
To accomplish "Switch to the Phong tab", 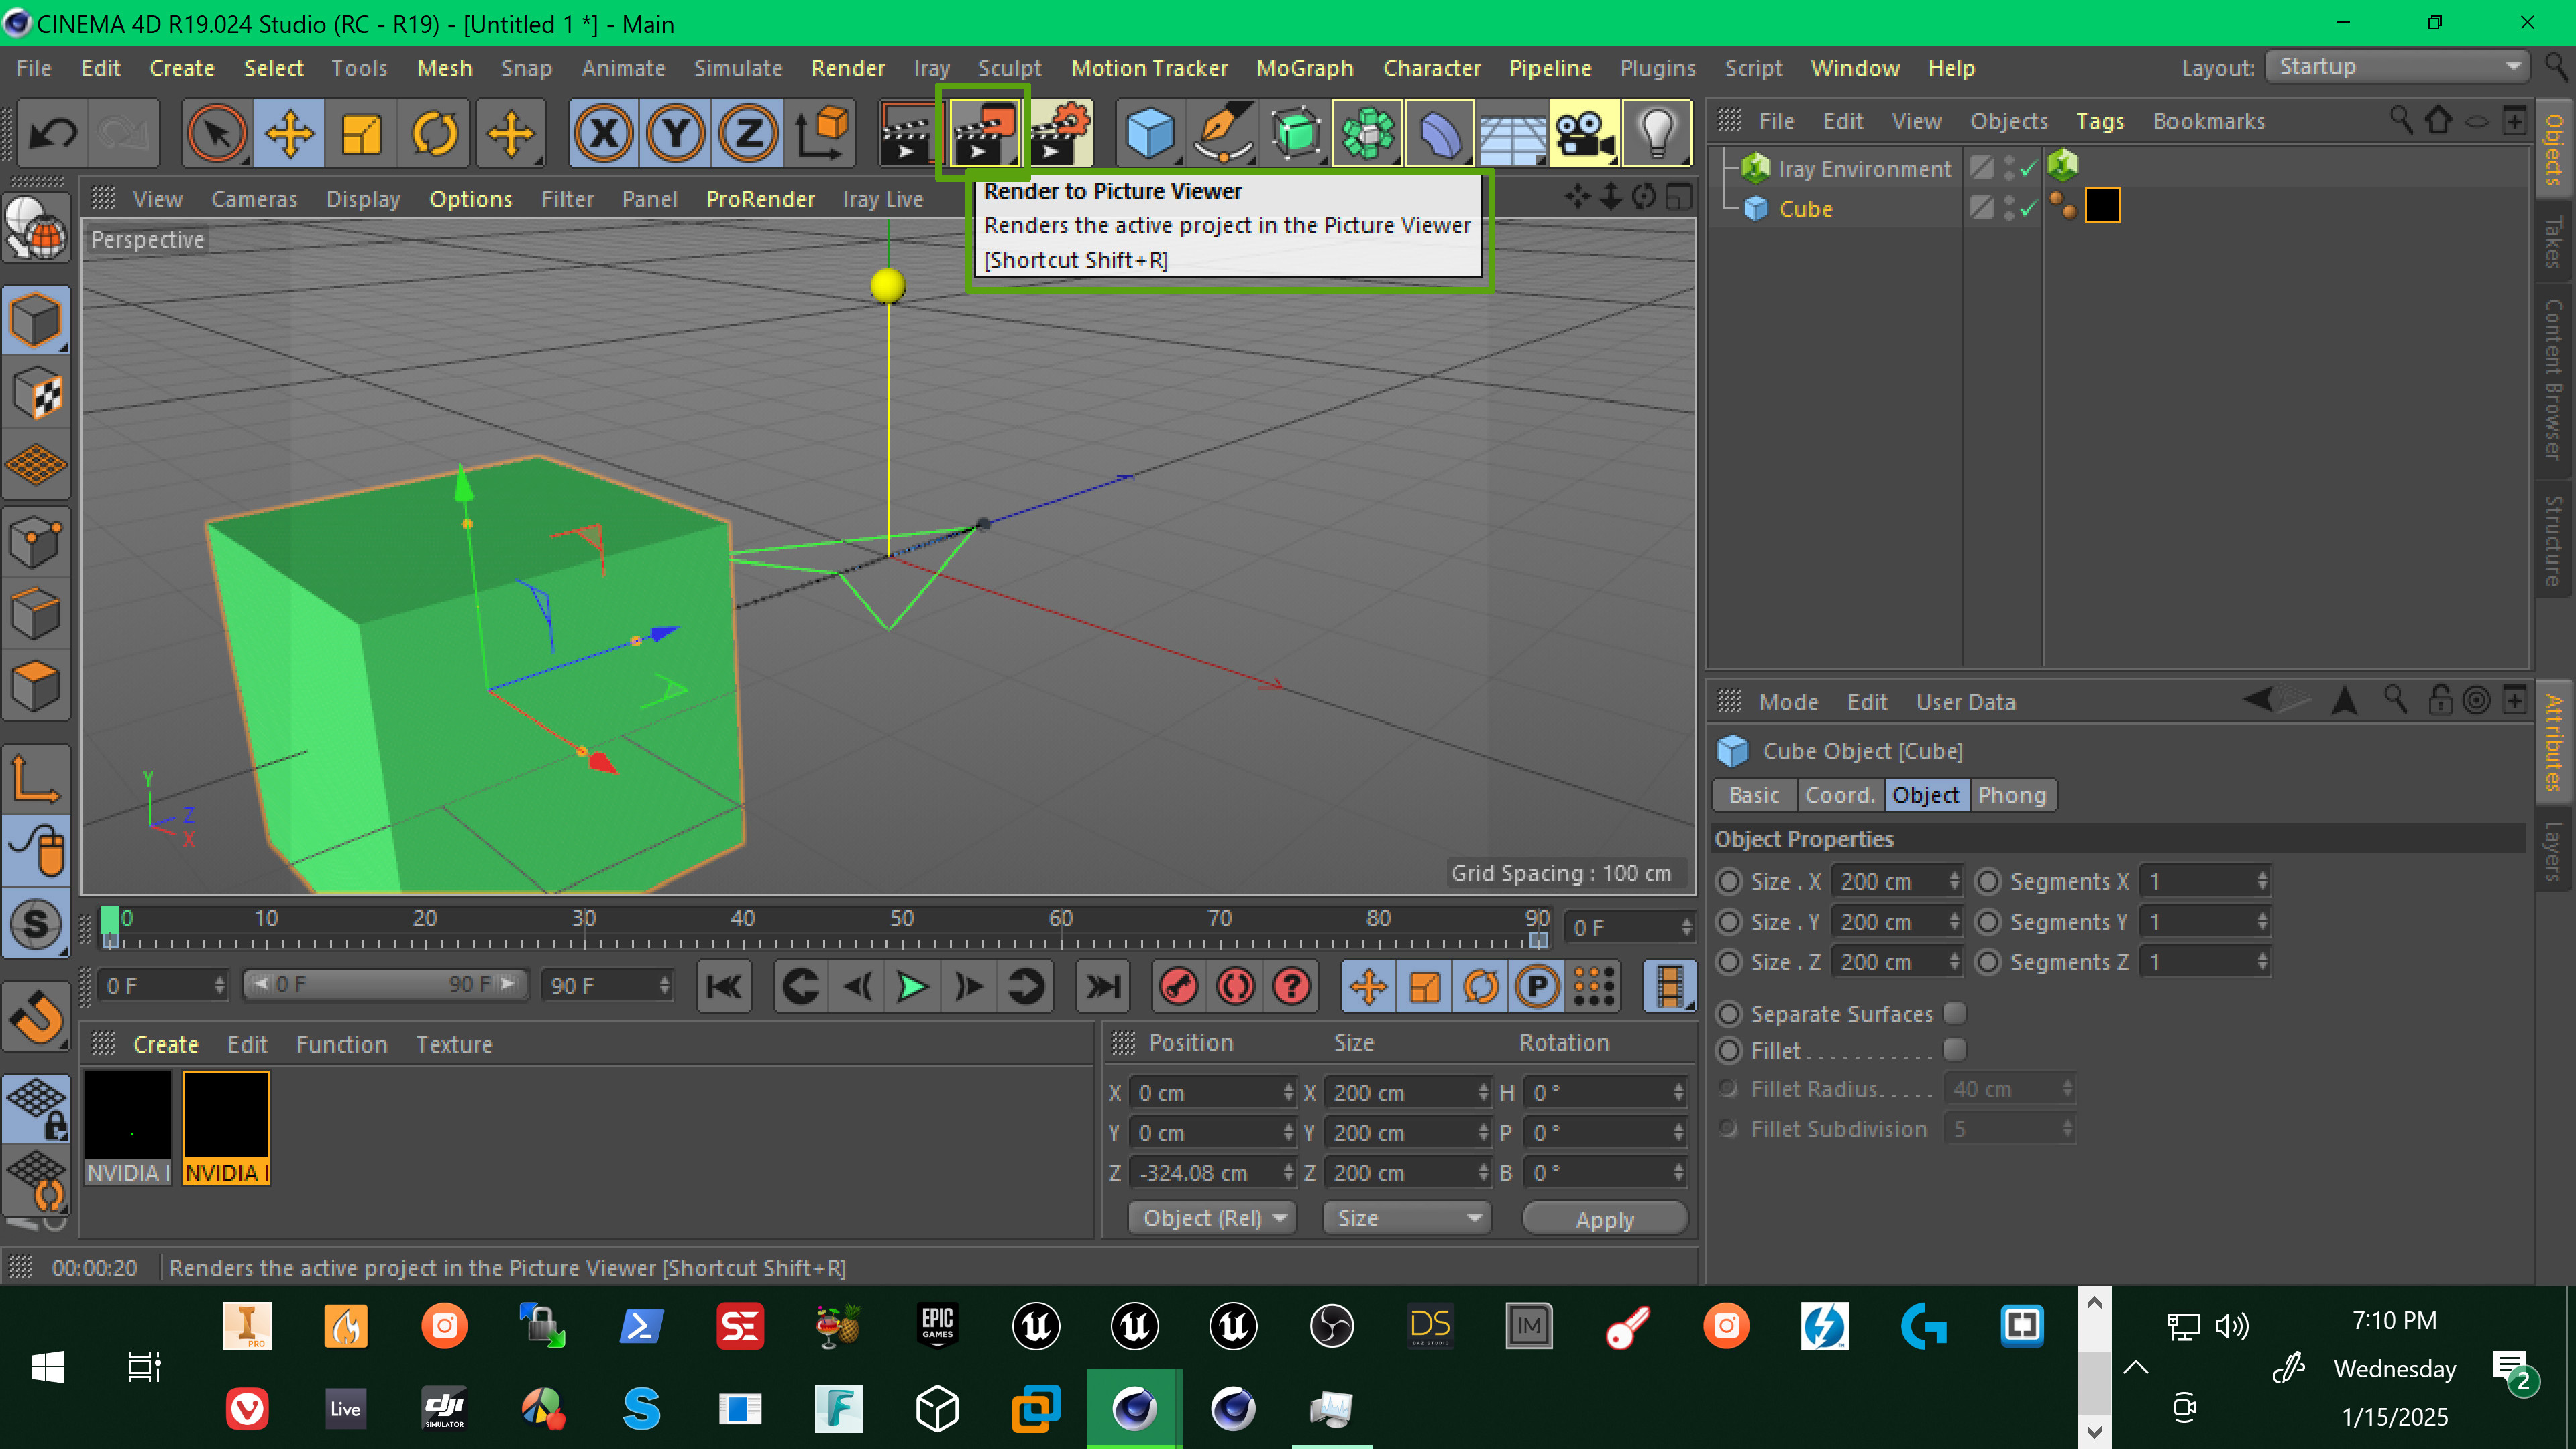I will [x=2012, y=795].
